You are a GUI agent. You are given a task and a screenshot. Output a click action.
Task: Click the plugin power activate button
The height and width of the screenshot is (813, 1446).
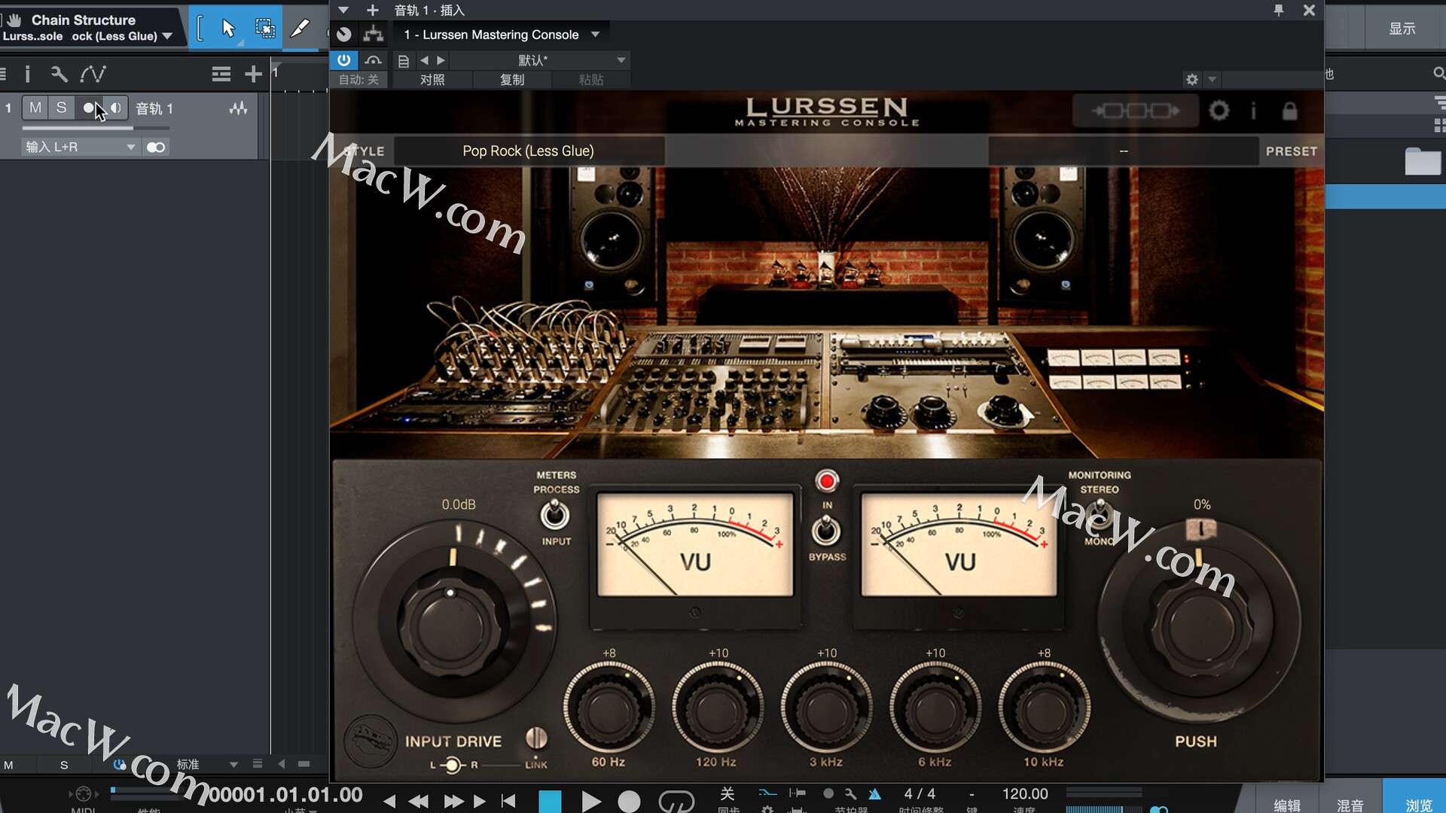point(344,60)
